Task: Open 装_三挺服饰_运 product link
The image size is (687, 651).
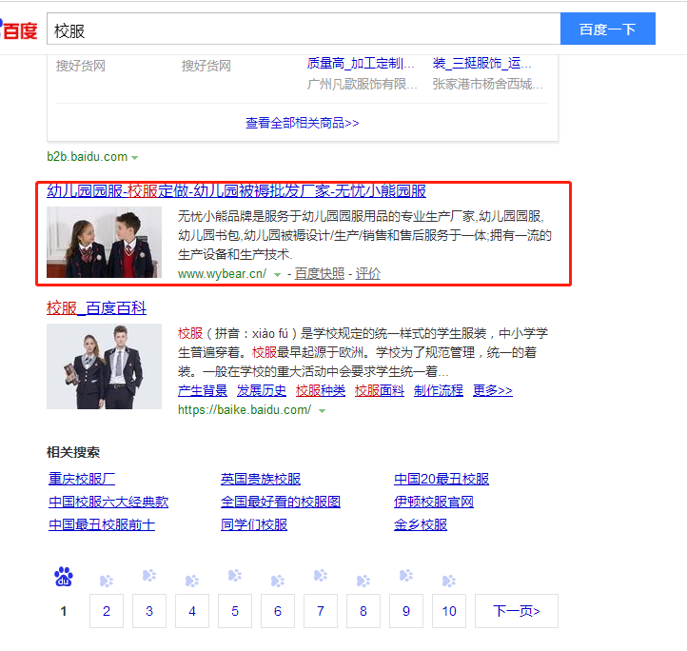Action: [482, 64]
